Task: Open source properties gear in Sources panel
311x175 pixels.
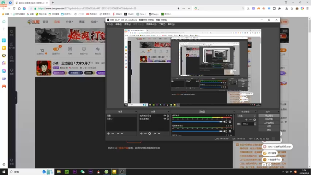Action: (x=150, y=133)
